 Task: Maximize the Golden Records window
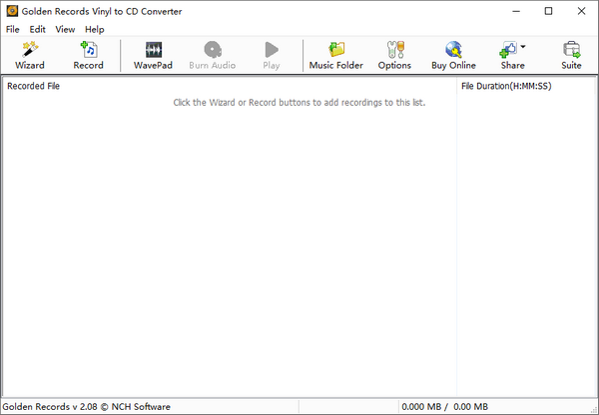coord(548,11)
